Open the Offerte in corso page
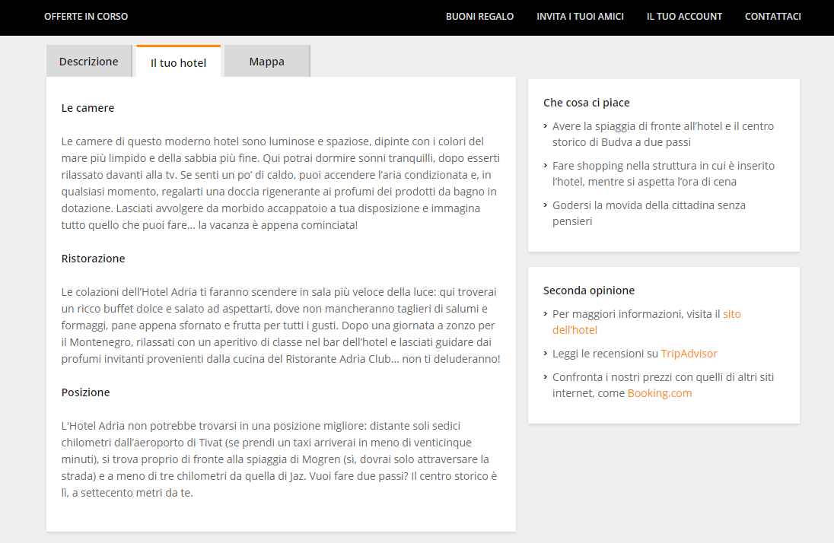834x543 pixels. click(x=86, y=17)
